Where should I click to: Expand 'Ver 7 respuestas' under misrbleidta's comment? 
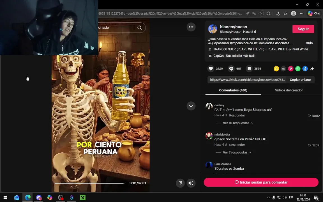pyautogui.click(x=237, y=153)
